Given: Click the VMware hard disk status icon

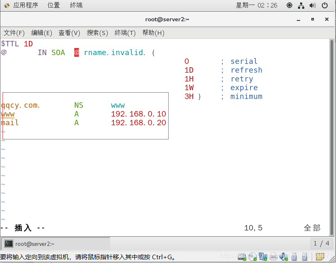Looking at the screenshot, I should (x=242, y=256).
